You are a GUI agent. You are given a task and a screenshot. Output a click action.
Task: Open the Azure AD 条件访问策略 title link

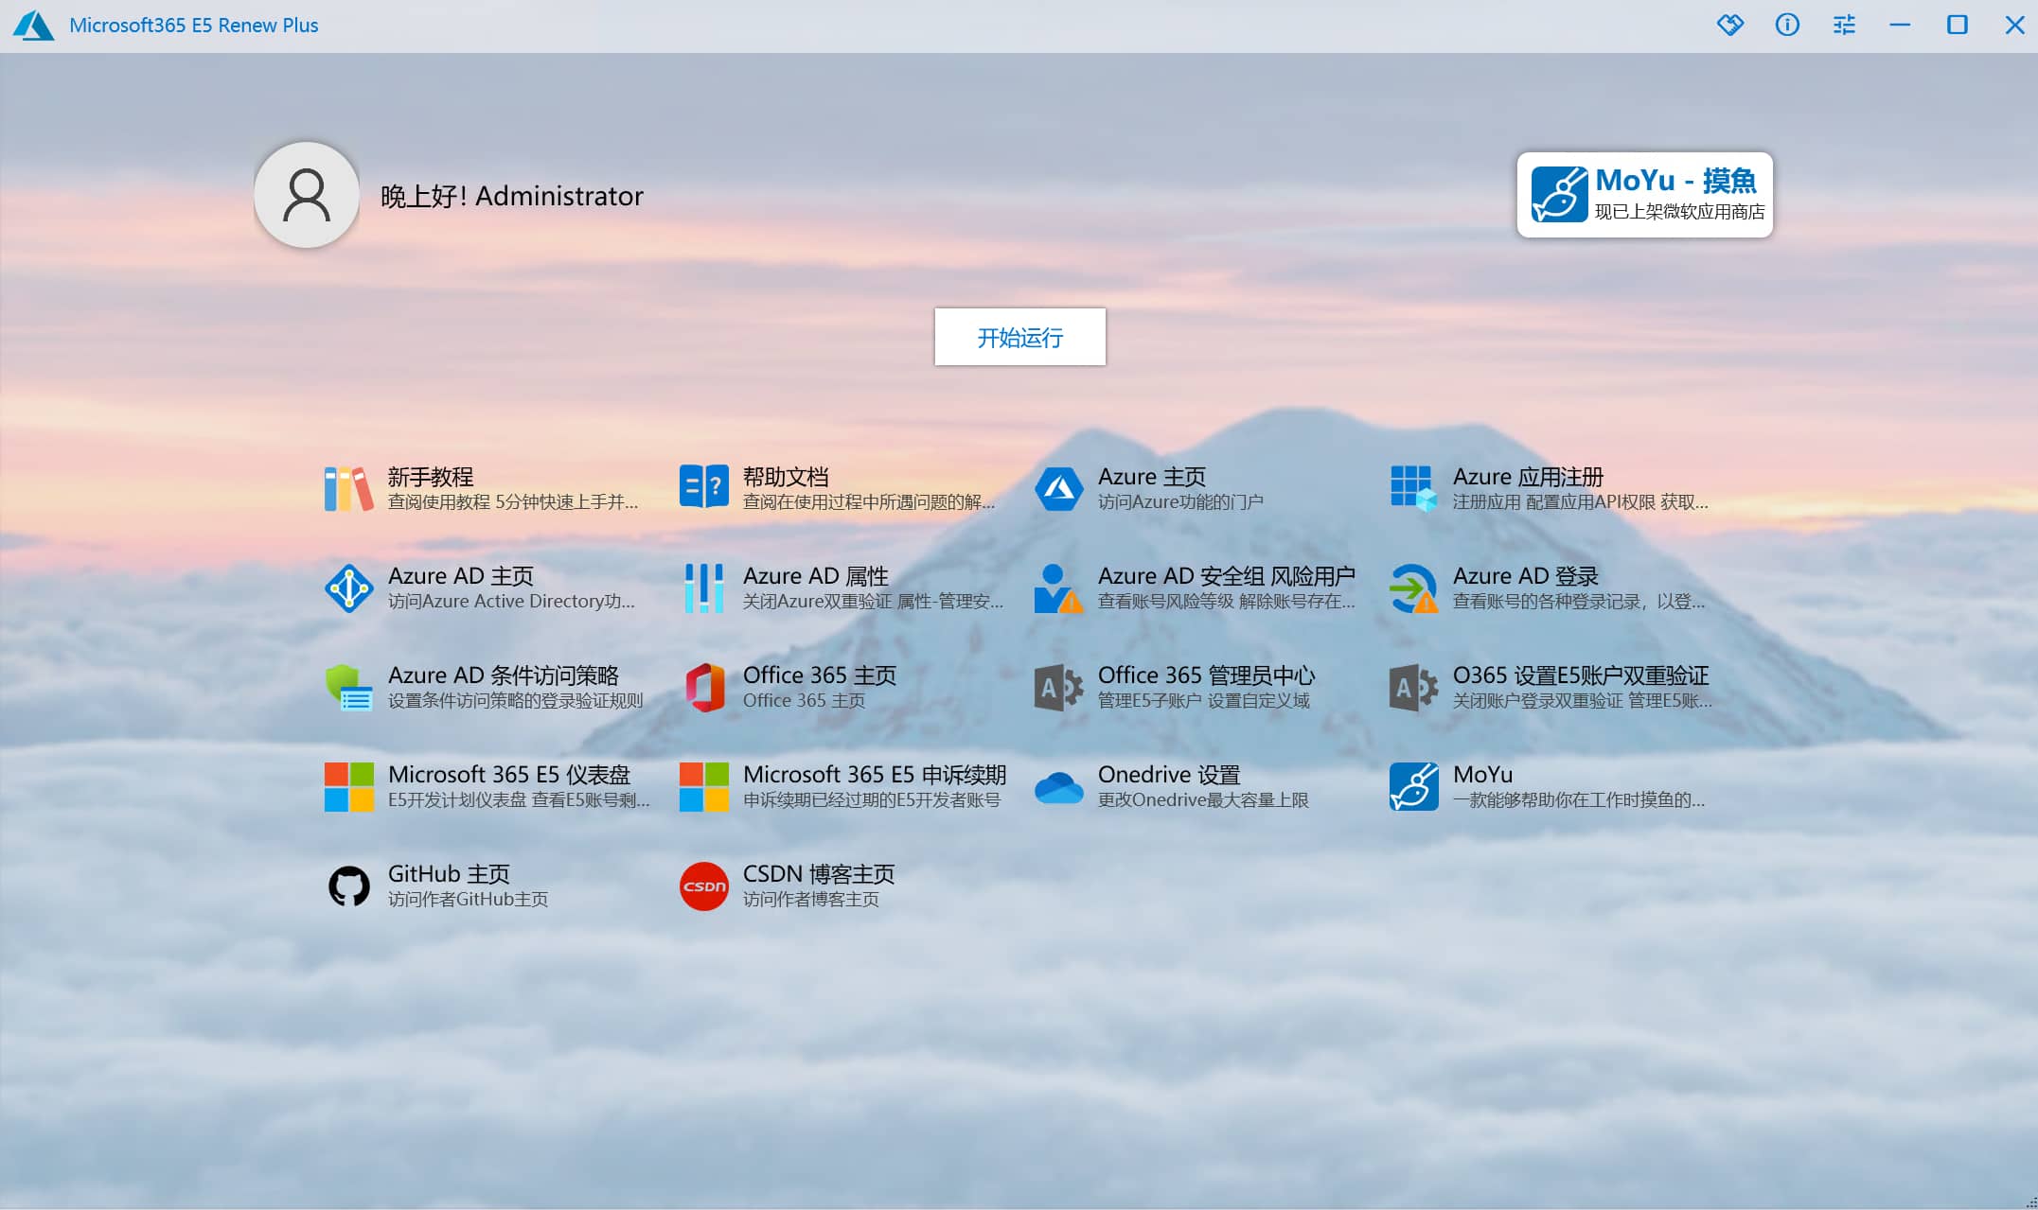pos(504,675)
